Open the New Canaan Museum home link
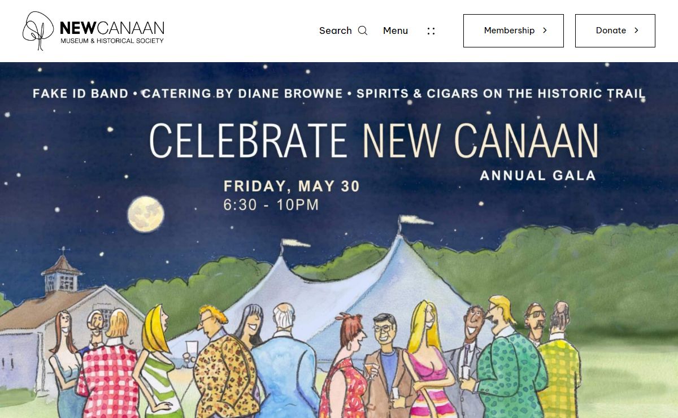 coord(112,31)
